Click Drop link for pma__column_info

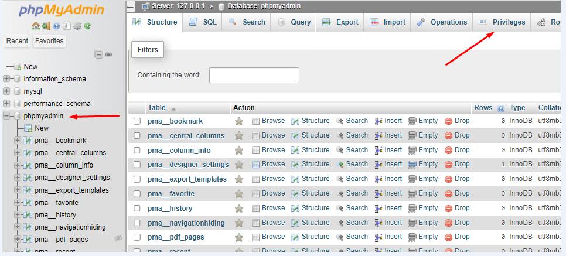[x=457, y=150]
